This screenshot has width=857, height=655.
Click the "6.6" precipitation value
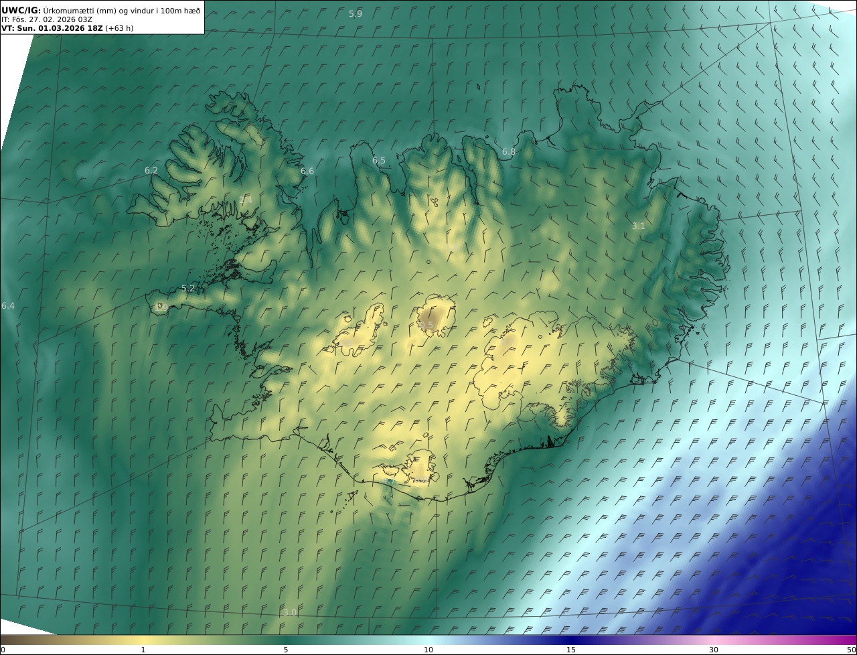[x=307, y=171]
